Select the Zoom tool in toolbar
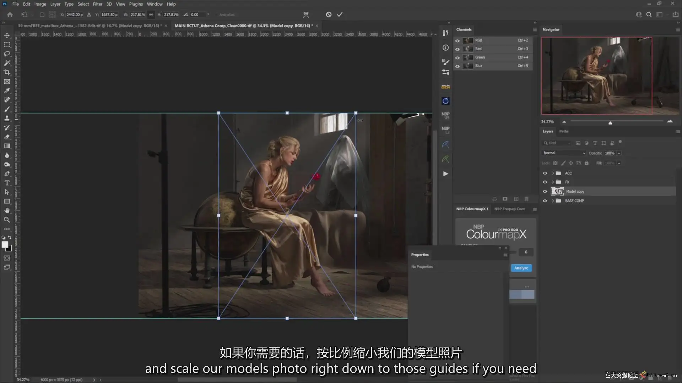682x383 pixels. click(x=7, y=220)
